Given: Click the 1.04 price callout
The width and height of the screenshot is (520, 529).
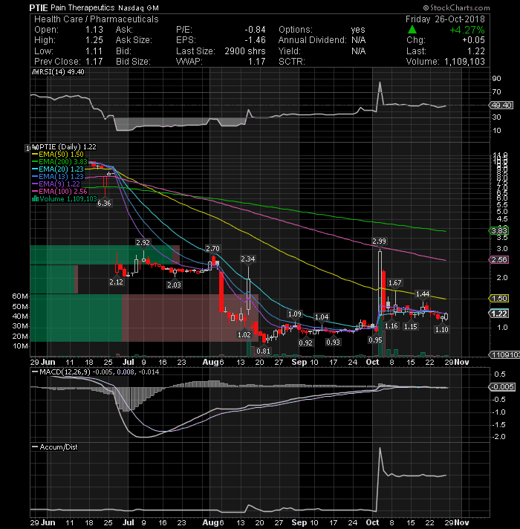Looking at the screenshot, I should point(322,317).
